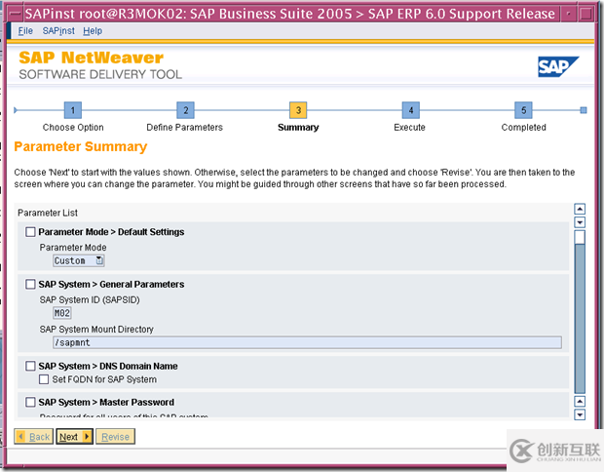Click the bottom scroll-down arrow of parameter list
604x472 pixels.
(580, 414)
